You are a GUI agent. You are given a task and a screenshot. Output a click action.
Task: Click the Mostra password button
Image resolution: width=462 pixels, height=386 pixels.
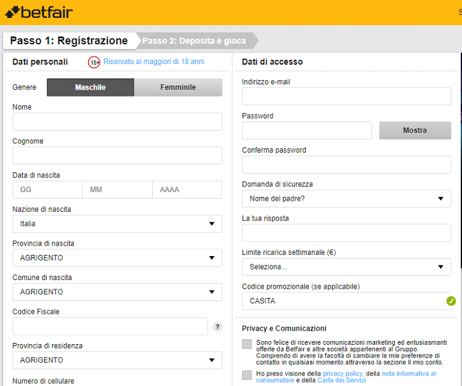(x=415, y=131)
